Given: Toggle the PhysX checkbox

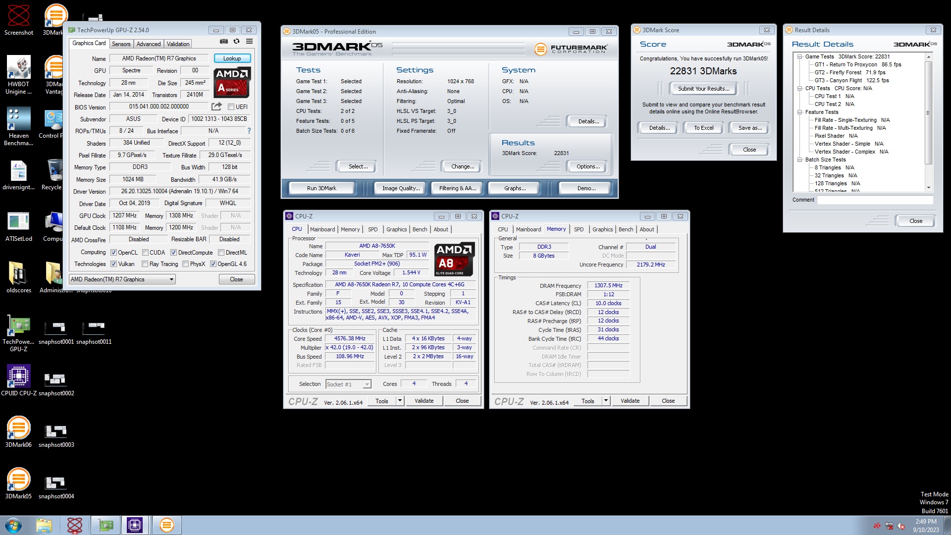Looking at the screenshot, I should point(185,264).
